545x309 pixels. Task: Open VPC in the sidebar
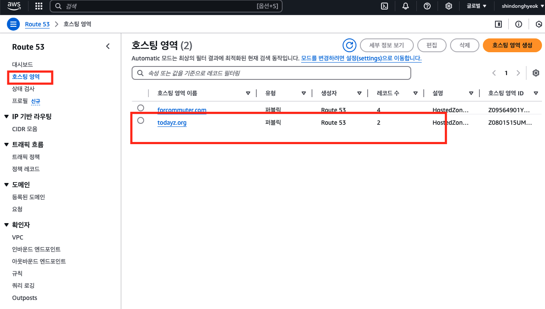click(18, 237)
